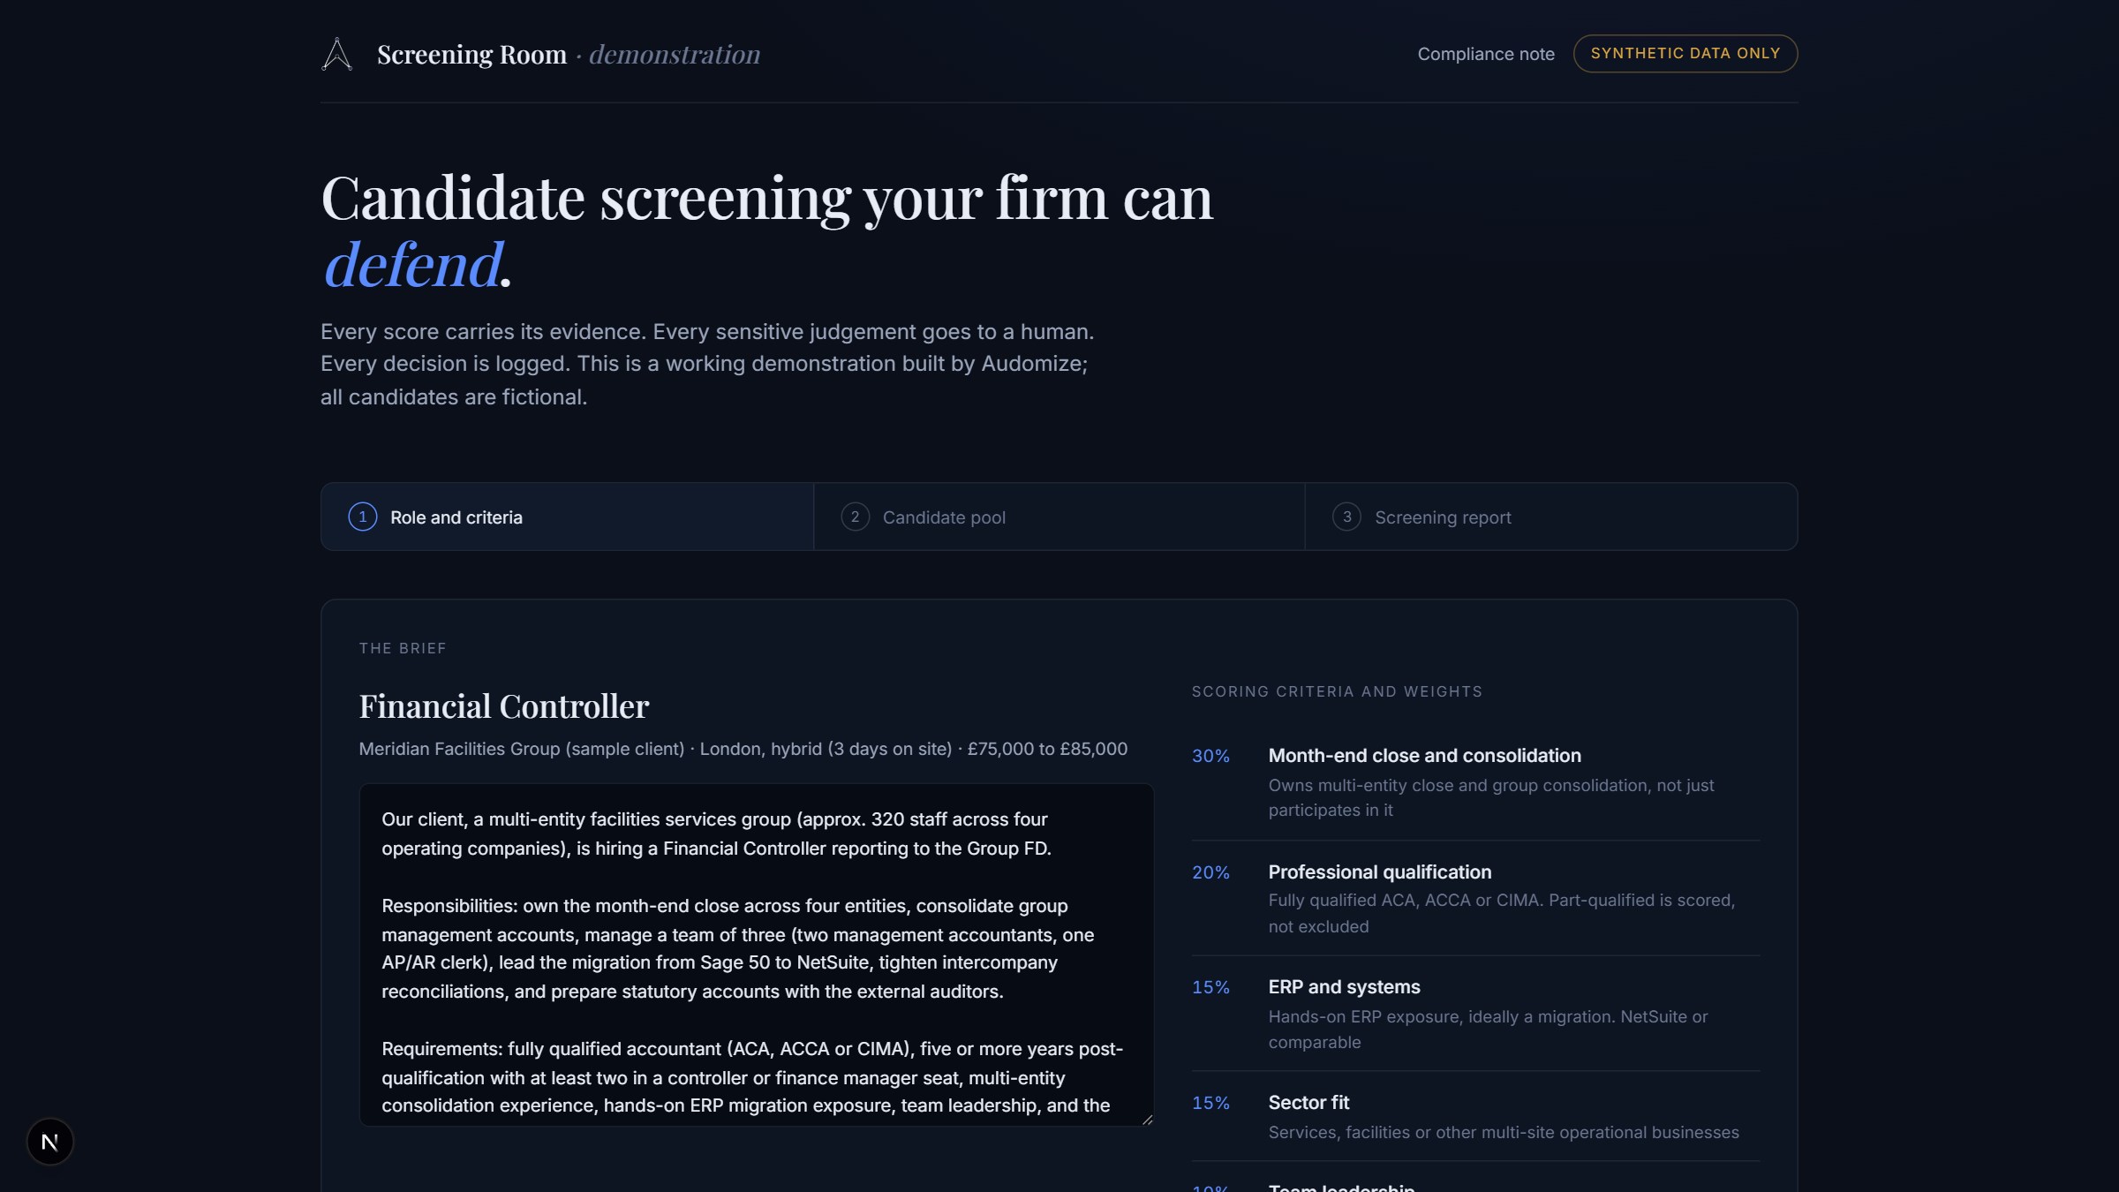Screen dimensions: 2119x1192
Task: Click the 15% weight beside Sector fit
Action: coord(1210,1103)
